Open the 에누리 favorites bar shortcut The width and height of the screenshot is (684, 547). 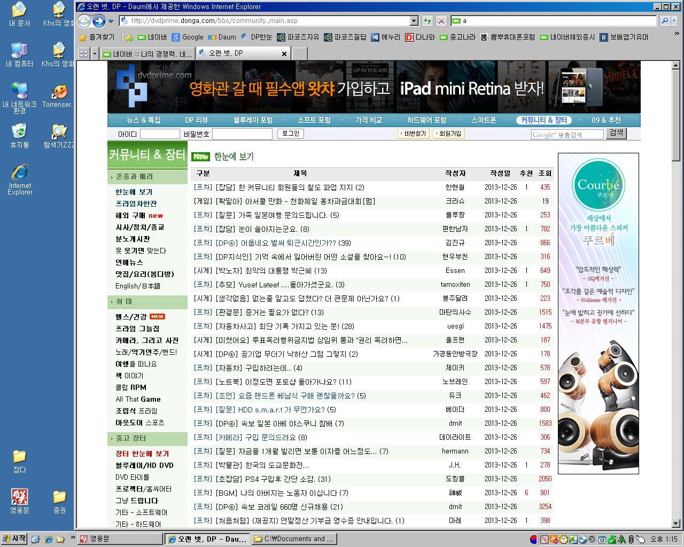pyautogui.click(x=386, y=37)
